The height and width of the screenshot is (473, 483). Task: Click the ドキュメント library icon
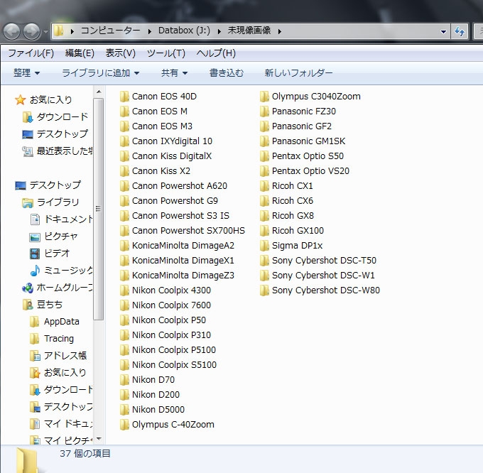click(35, 219)
